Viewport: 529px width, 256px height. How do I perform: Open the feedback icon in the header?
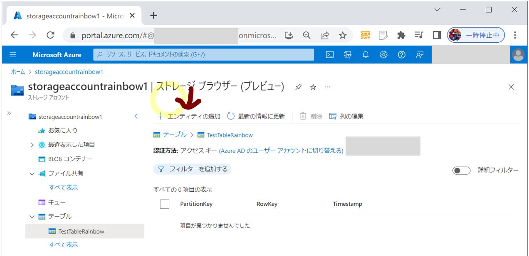click(x=420, y=54)
